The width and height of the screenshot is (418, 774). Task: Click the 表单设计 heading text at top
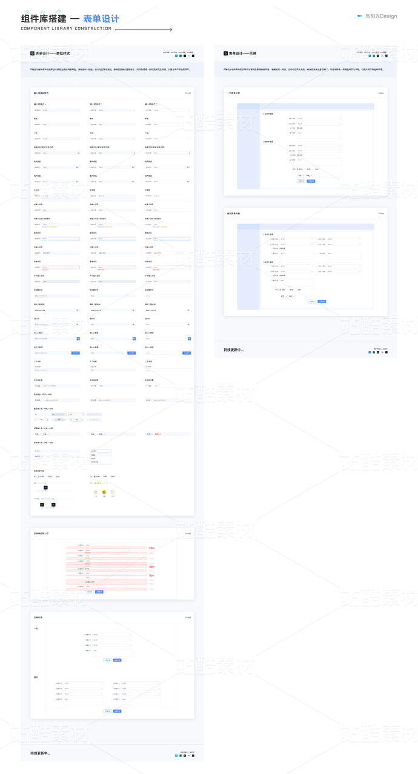coord(101,19)
